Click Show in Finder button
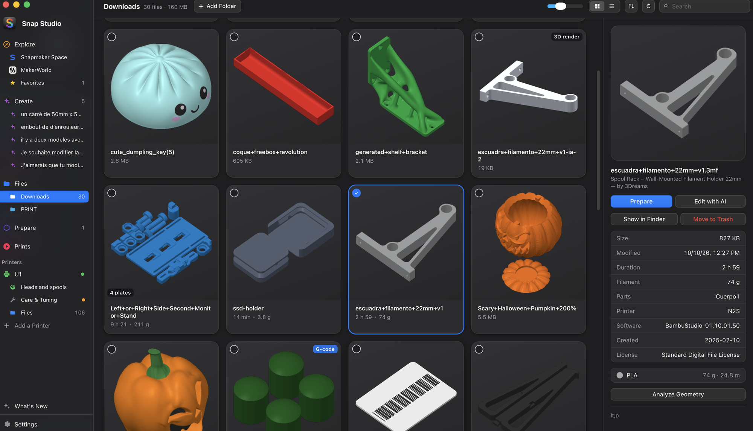Viewport: 753px width, 431px height. pyautogui.click(x=644, y=219)
